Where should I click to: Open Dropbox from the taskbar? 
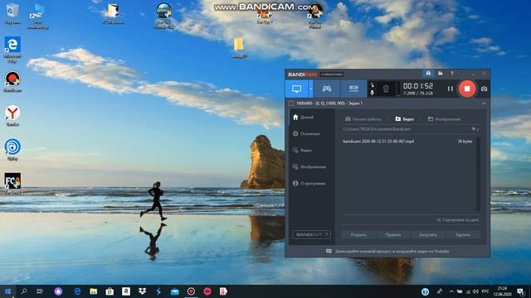[x=142, y=291]
